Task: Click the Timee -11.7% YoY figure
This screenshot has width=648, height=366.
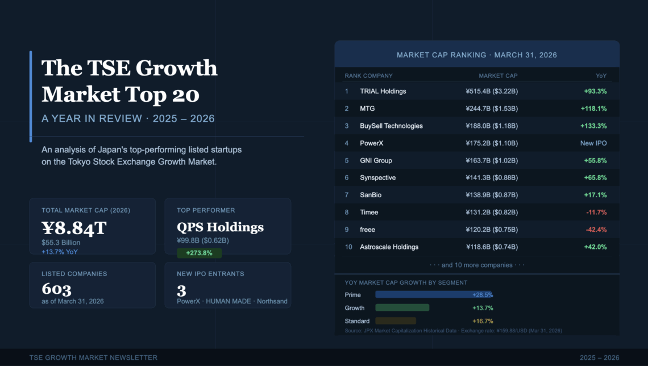Action: click(596, 213)
